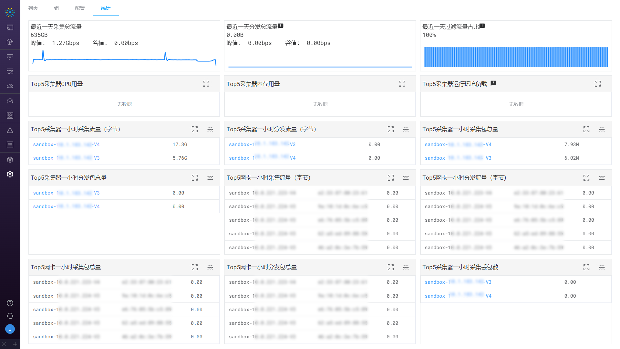Open V3 sandbox link showing 6.02M packets
This screenshot has height=349, width=620.
coord(458,158)
